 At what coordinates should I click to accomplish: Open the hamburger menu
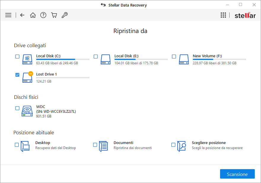coord(8,15)
